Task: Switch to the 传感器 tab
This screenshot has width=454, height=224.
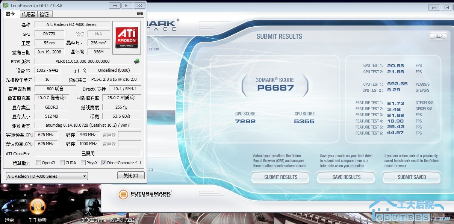Action: pos(28,14)
